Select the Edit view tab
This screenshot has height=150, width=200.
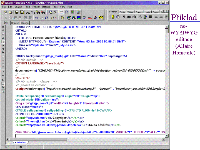[x=6, y=22]
